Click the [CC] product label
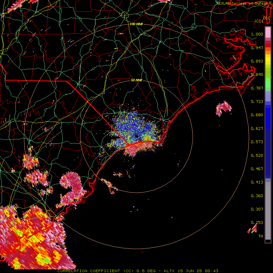Viewport: 273px width, 273px height. pos(259,21)
